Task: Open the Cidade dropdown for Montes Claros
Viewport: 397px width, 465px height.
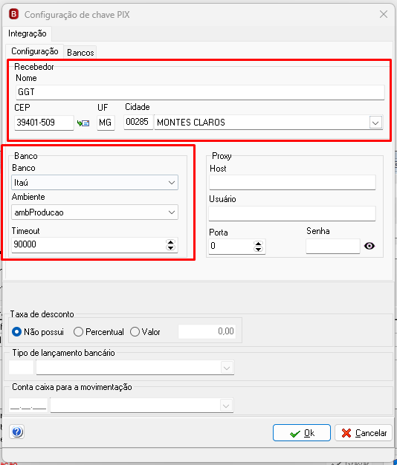Action: pyautogui.click(x=375, y=123)
